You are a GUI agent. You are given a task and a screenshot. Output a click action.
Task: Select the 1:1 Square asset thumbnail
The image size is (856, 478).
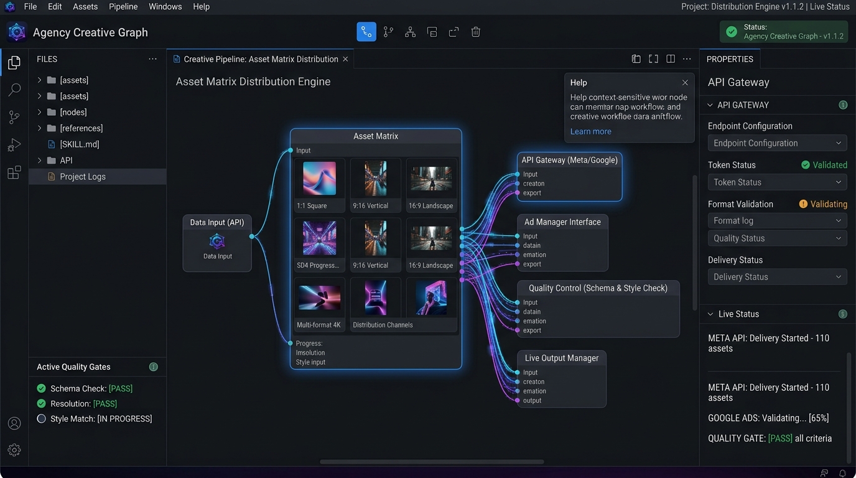tap(319, 179)
